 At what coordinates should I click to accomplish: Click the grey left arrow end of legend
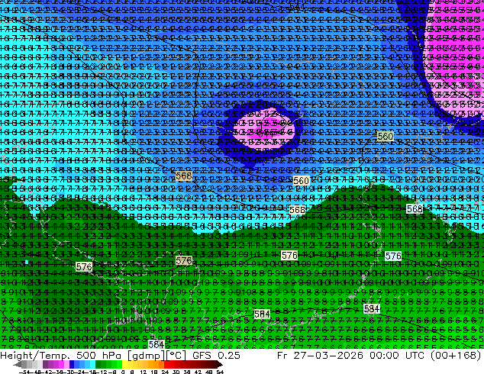click(x=18, y=364)
